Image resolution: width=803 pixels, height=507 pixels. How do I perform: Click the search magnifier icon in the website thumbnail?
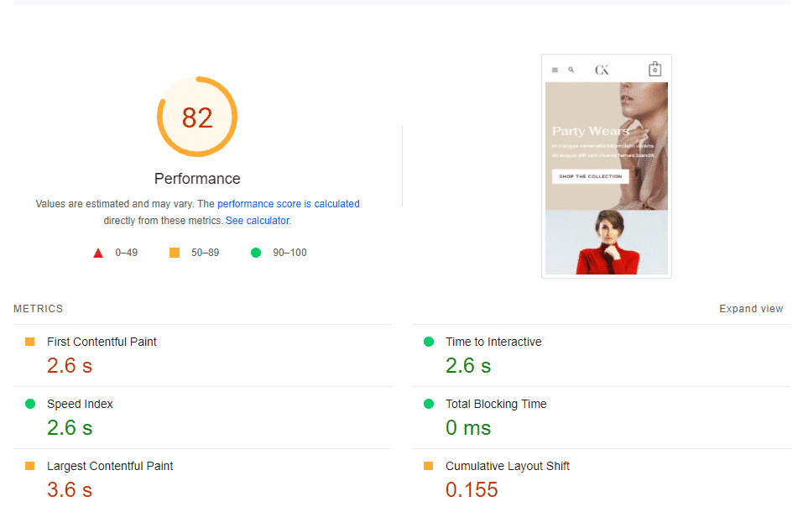coord(572,69)
